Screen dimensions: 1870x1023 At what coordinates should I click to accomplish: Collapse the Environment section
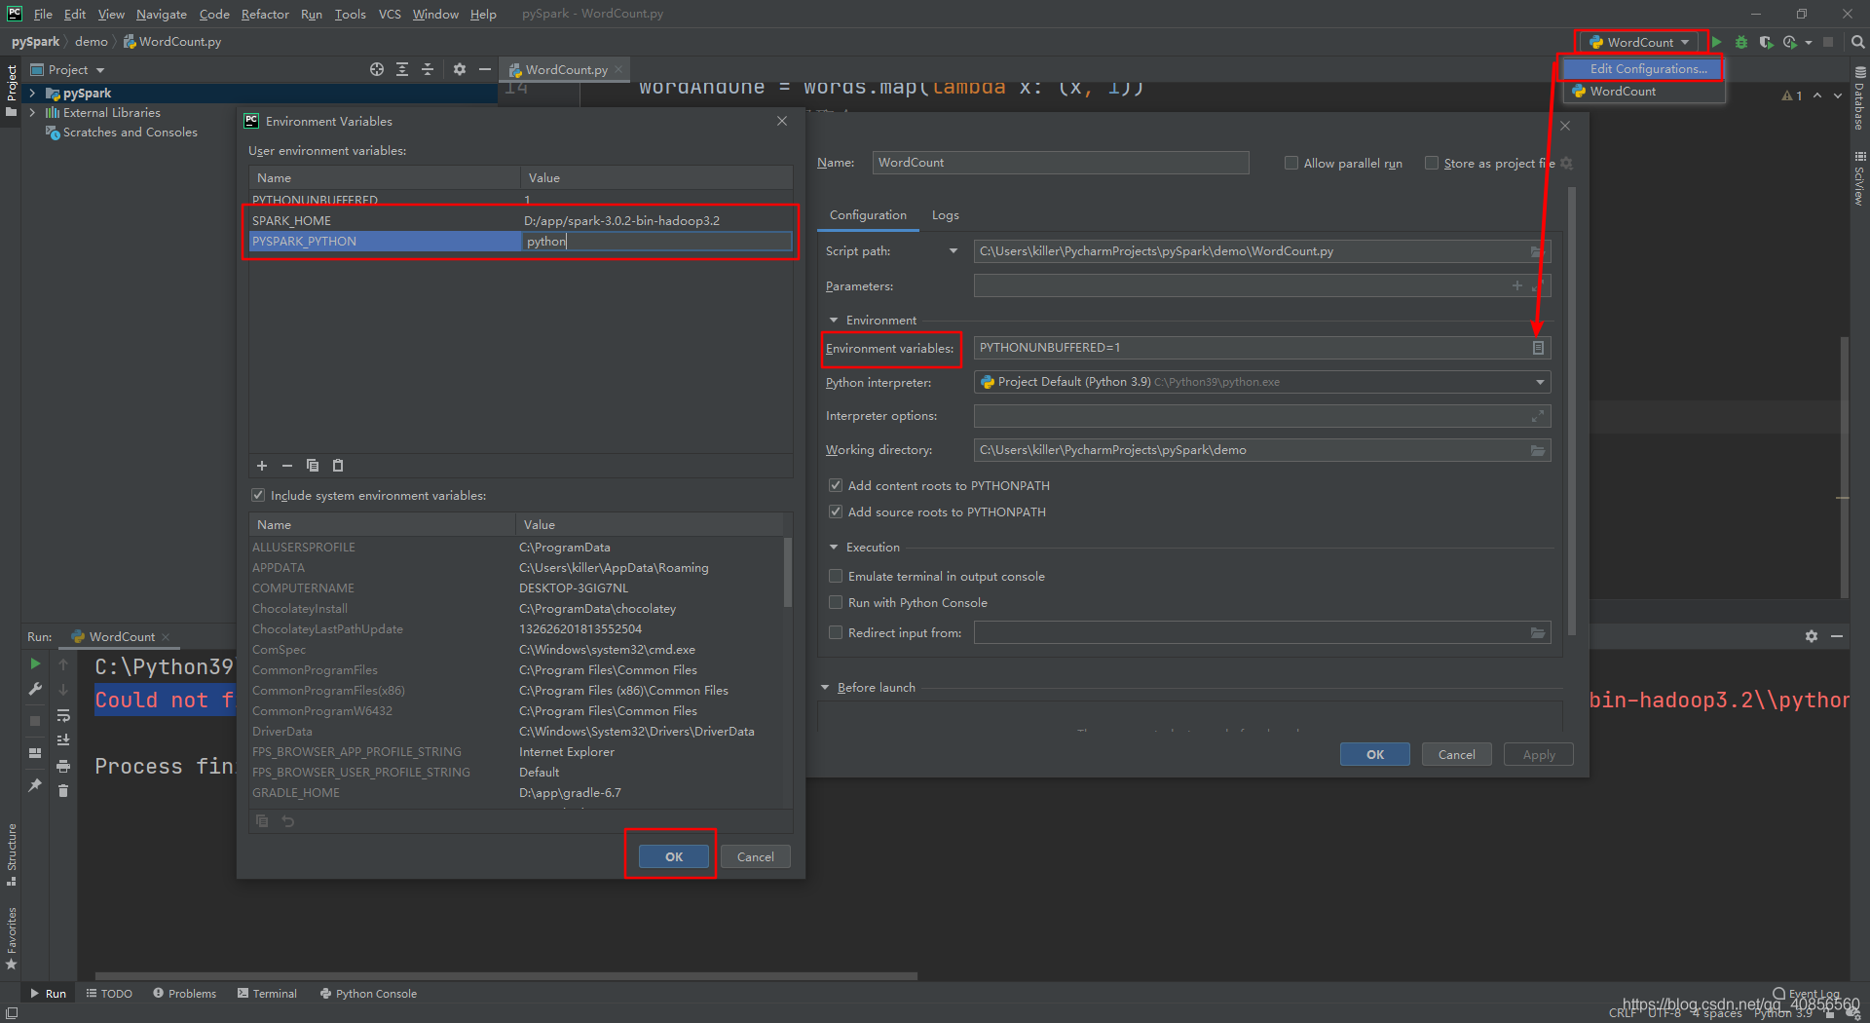[x=834, y=320]
